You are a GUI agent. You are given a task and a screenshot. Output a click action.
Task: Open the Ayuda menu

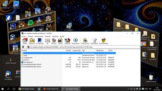click(x=62, y=36)
